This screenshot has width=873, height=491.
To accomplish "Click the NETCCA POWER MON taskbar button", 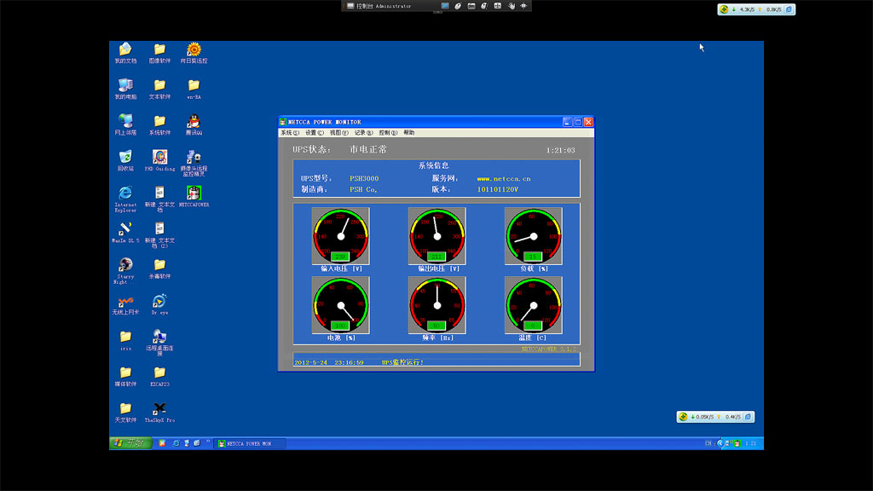I will (250, 443).
